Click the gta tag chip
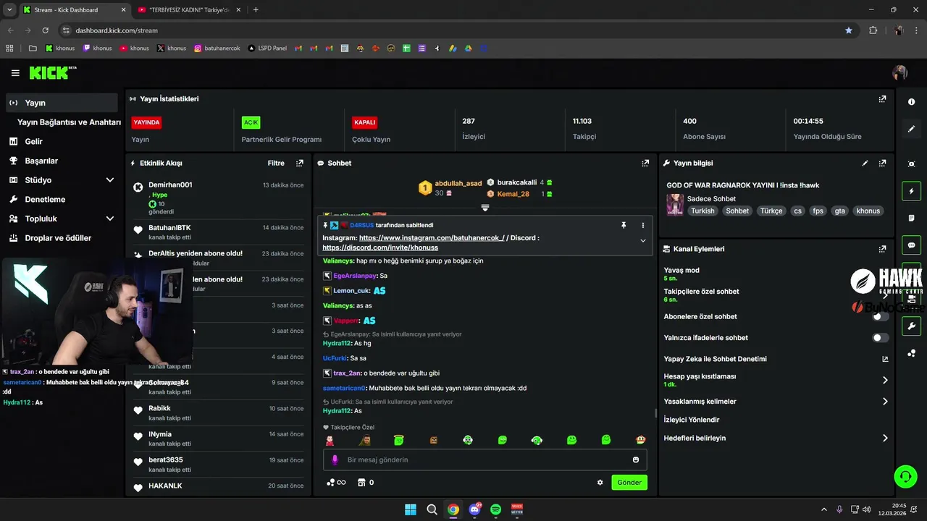The image size is (927, 521). [840, 211]
